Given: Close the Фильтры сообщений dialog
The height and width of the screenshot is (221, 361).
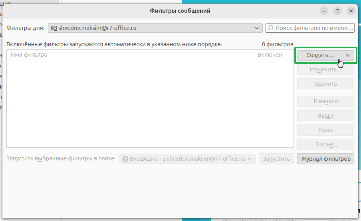Looking at the screenshot, I should (351, 11).
